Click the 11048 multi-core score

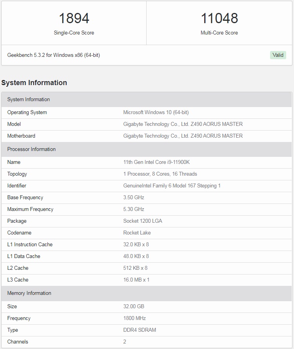click(219, 18)
